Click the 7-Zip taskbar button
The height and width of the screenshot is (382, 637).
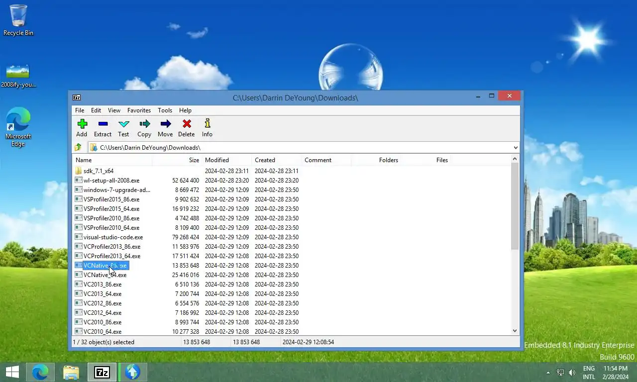click(102, 372)
